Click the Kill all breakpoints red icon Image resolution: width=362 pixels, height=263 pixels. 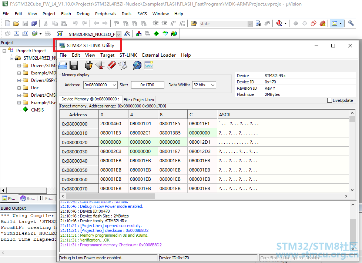pyautogui.click(x=322, y=23)
